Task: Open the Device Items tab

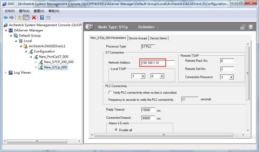Action: pos(158,38)
